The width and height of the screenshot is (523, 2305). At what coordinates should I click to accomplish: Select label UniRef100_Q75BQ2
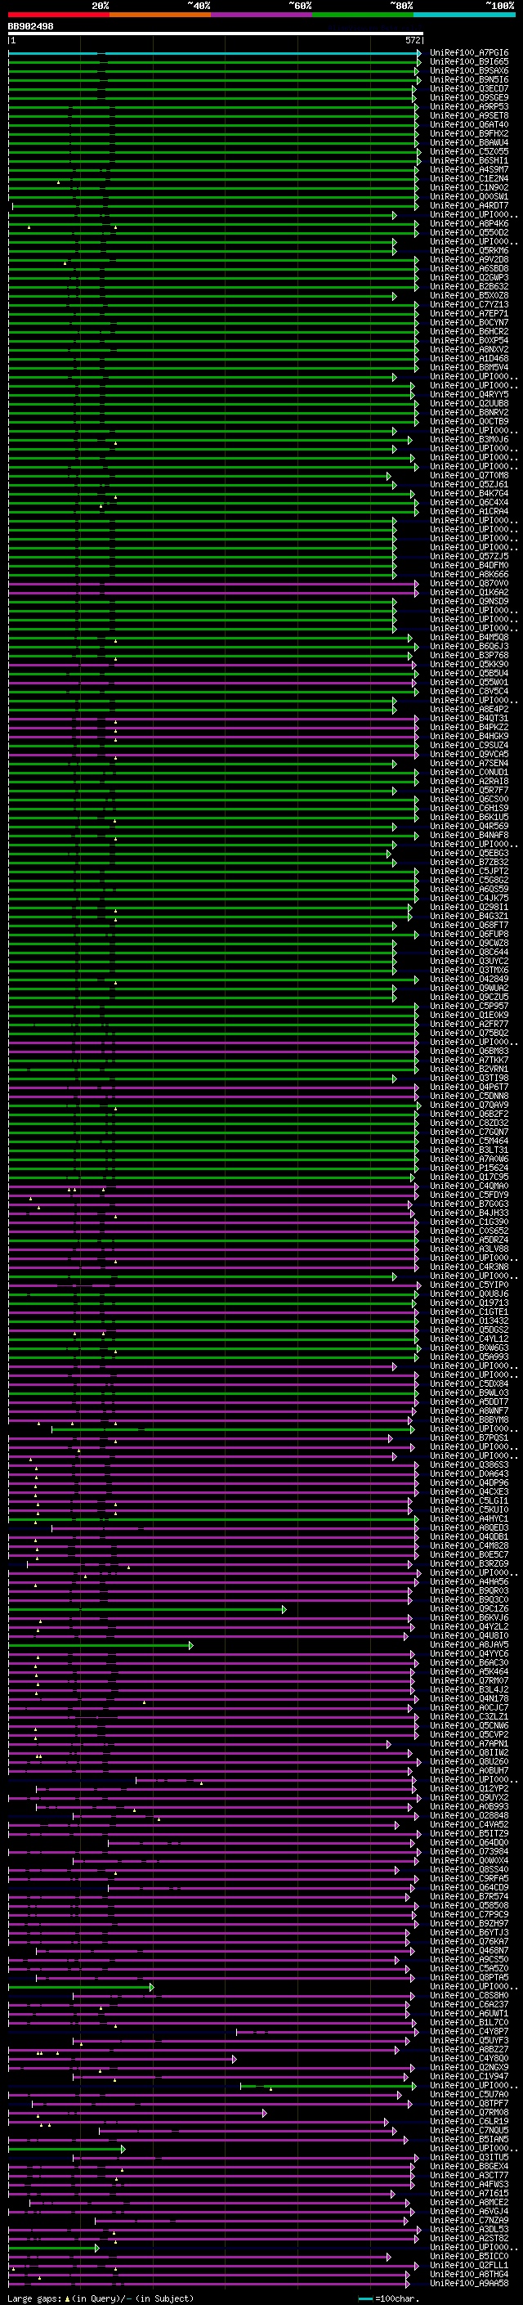click(x=469, y=1033)
